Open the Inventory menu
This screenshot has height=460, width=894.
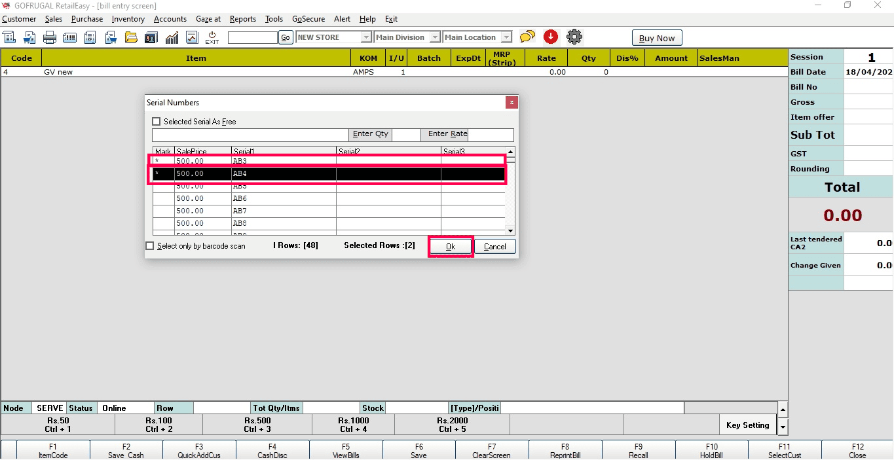[x=128, y=19]
